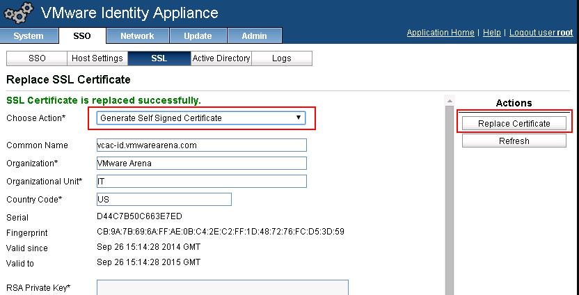Click the VMware Identity Appliance title
Screen dimensions: 579x295
point(129,13)
